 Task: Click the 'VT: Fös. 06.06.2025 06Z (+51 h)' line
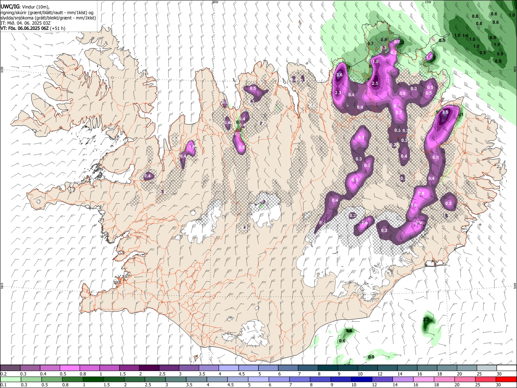click(x=33, y=28)
